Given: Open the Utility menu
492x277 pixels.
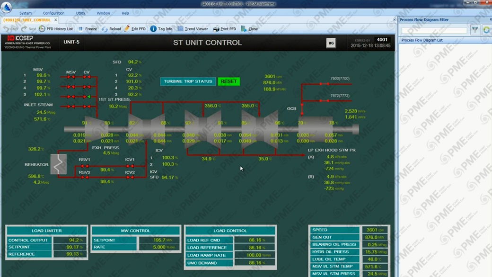Looking at the screenshot, I should (80, 13).
